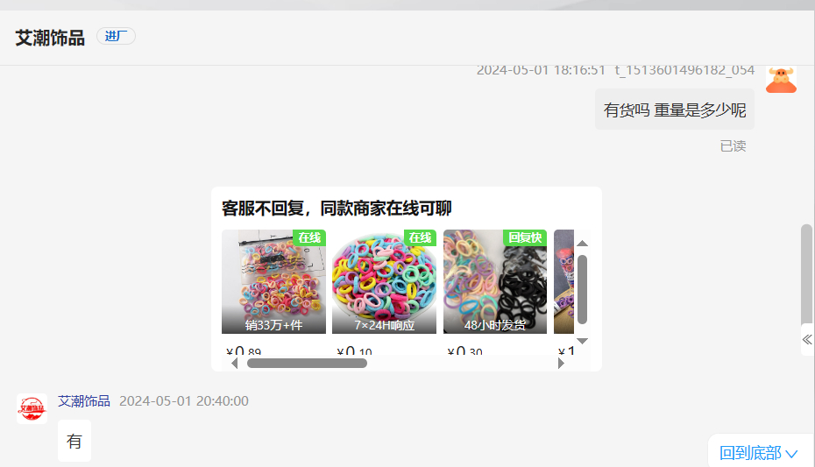The image size is (815, 467).
Task: Click the main chat window scrollbar
Action: point(806,275)
